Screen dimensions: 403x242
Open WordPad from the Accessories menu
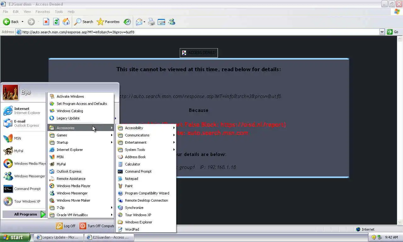click(146, 229)
